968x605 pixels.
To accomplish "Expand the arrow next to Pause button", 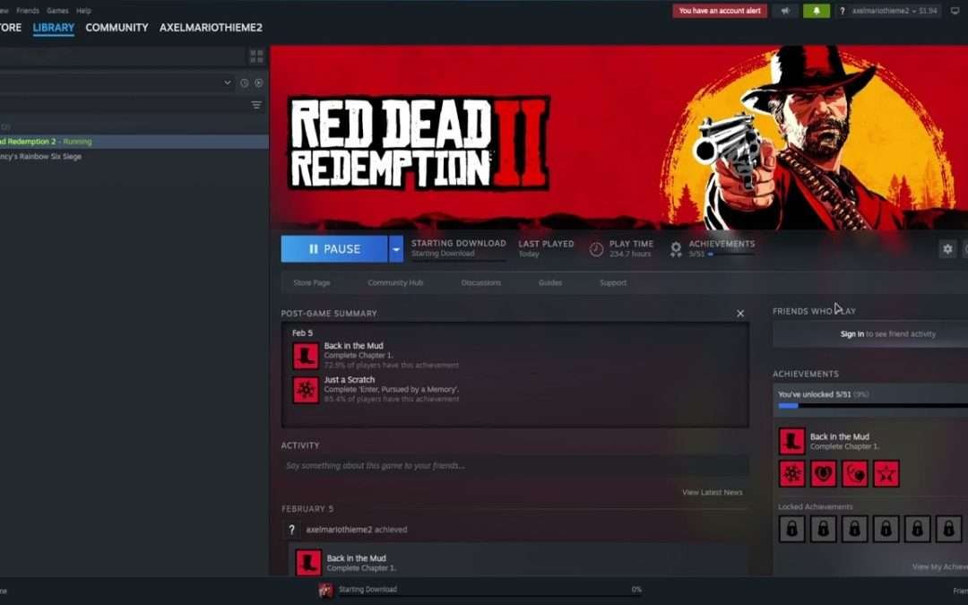I will coord(396,249).
